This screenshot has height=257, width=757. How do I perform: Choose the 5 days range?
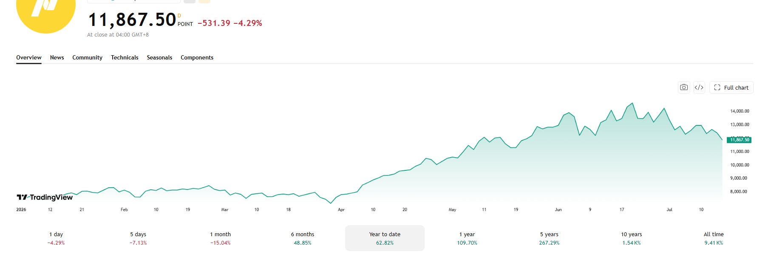138,238
